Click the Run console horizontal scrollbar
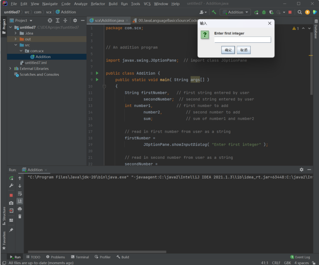This screenshot has width=319, height=265. click(x=97, y=252)
